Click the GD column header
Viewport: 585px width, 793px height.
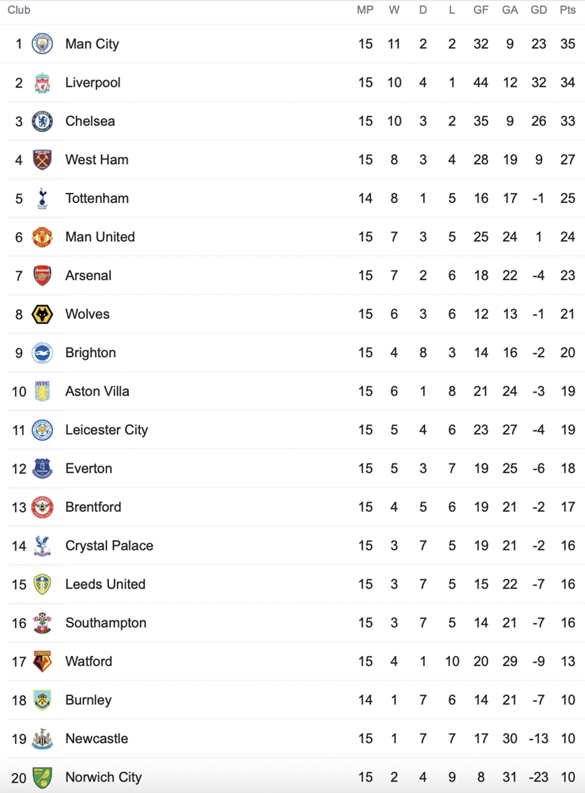539,10
